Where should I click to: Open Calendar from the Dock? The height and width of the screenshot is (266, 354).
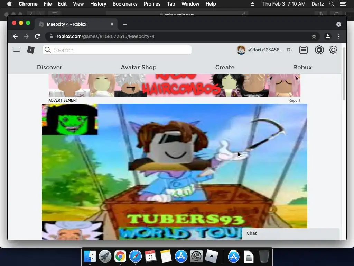click(x=150, y=256)
